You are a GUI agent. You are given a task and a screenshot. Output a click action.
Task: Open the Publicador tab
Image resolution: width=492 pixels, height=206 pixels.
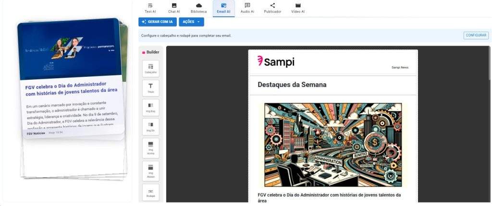click(272, 8)
